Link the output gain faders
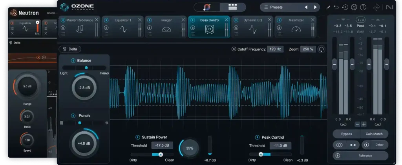 (x=378, y=124)
